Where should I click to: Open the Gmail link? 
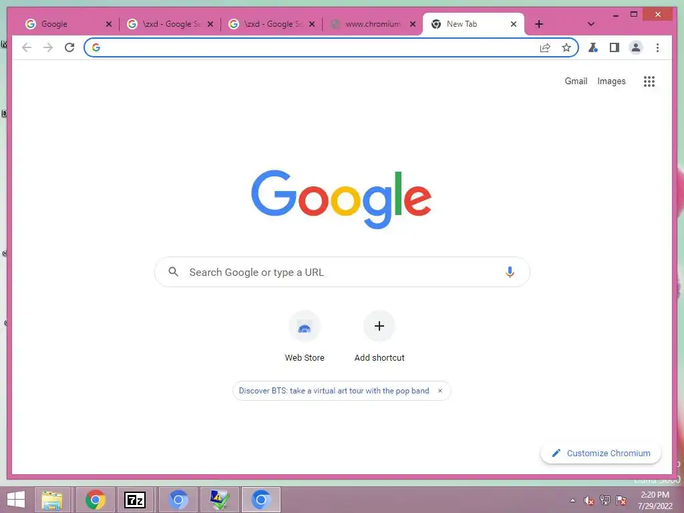pos(576,81)
